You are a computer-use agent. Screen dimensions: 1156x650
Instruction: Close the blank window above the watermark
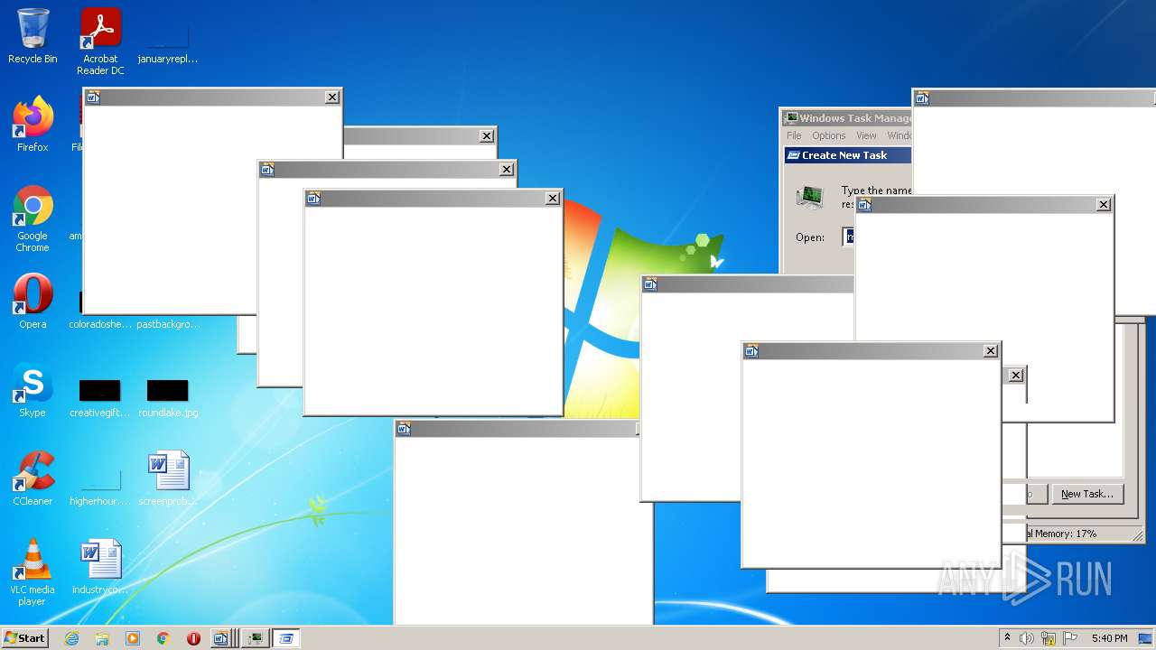991,351
